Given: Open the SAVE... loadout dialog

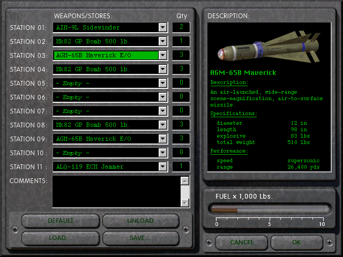Looking at the screenshot, I should [x=140, y=238].
